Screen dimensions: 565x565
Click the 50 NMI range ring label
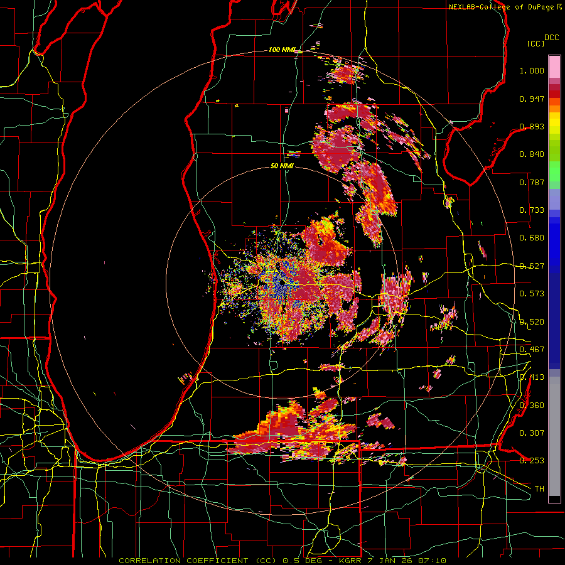[x=282, y=166]
